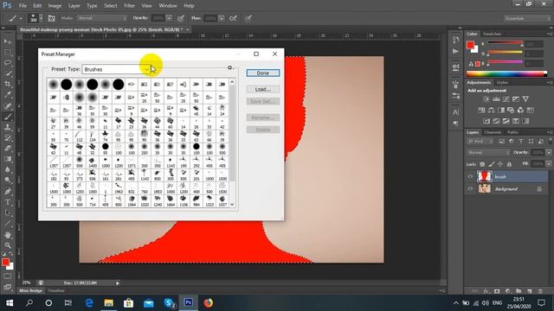
Task: Open the File menu
Action: 23,6
